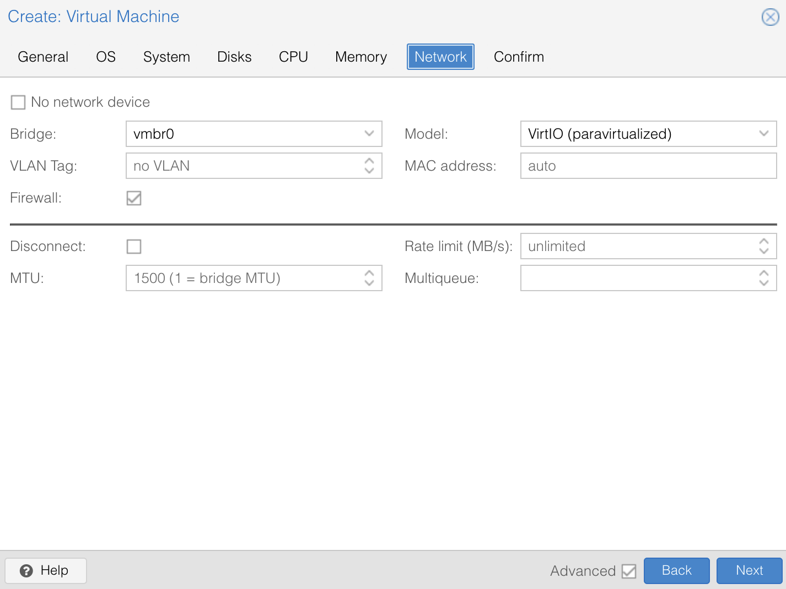Image resolution: width=786 pixels, height=589 pixels.
Task: Click the VLAN Tag spinner arrows
Action: (369, 166)
